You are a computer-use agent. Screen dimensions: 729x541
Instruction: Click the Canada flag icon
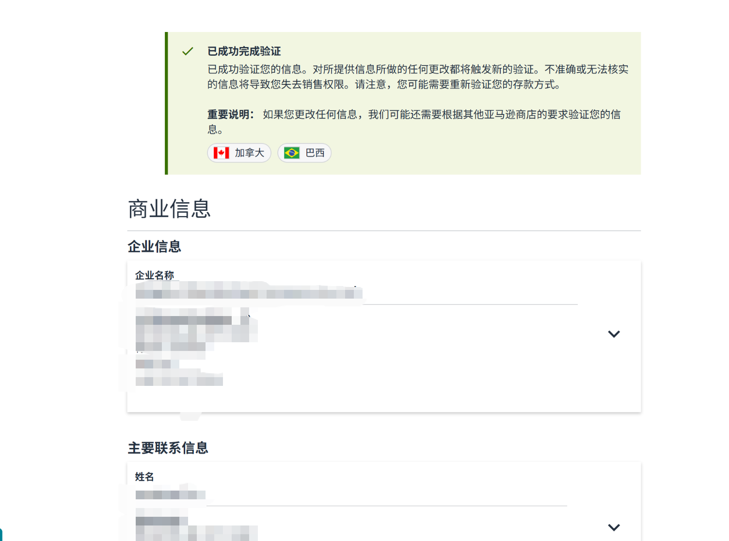click(222, 153)
